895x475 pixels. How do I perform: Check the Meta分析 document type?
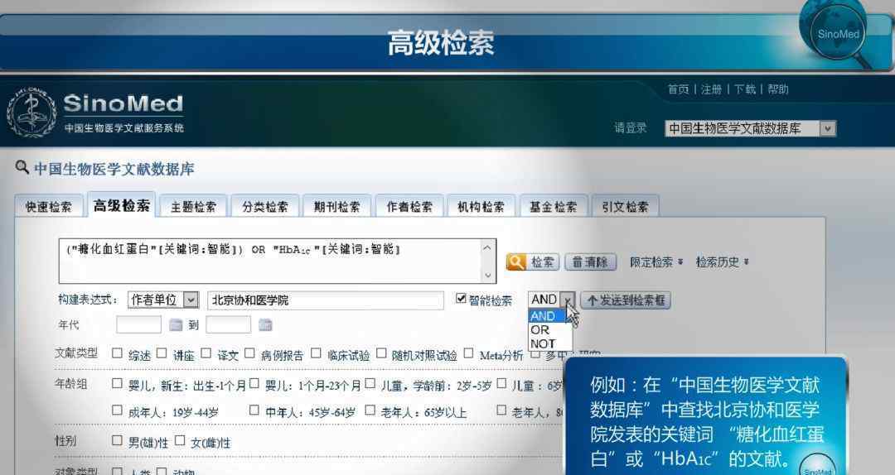coord(468,353)
